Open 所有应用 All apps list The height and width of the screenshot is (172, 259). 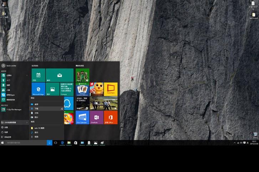click(x=14, y=137)
